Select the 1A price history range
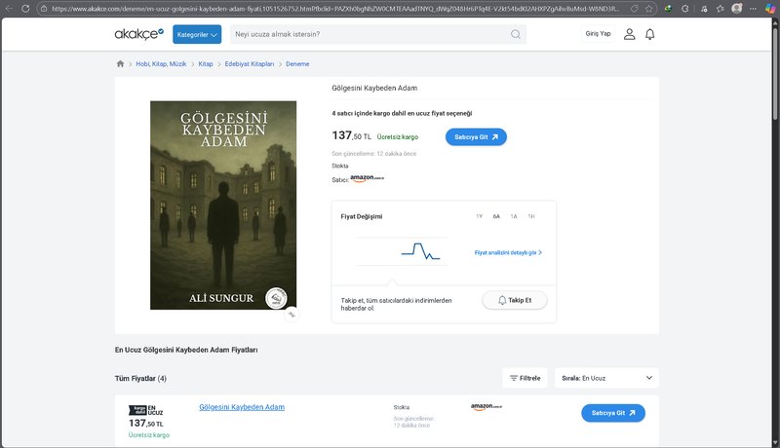 (x=514, y=216)
